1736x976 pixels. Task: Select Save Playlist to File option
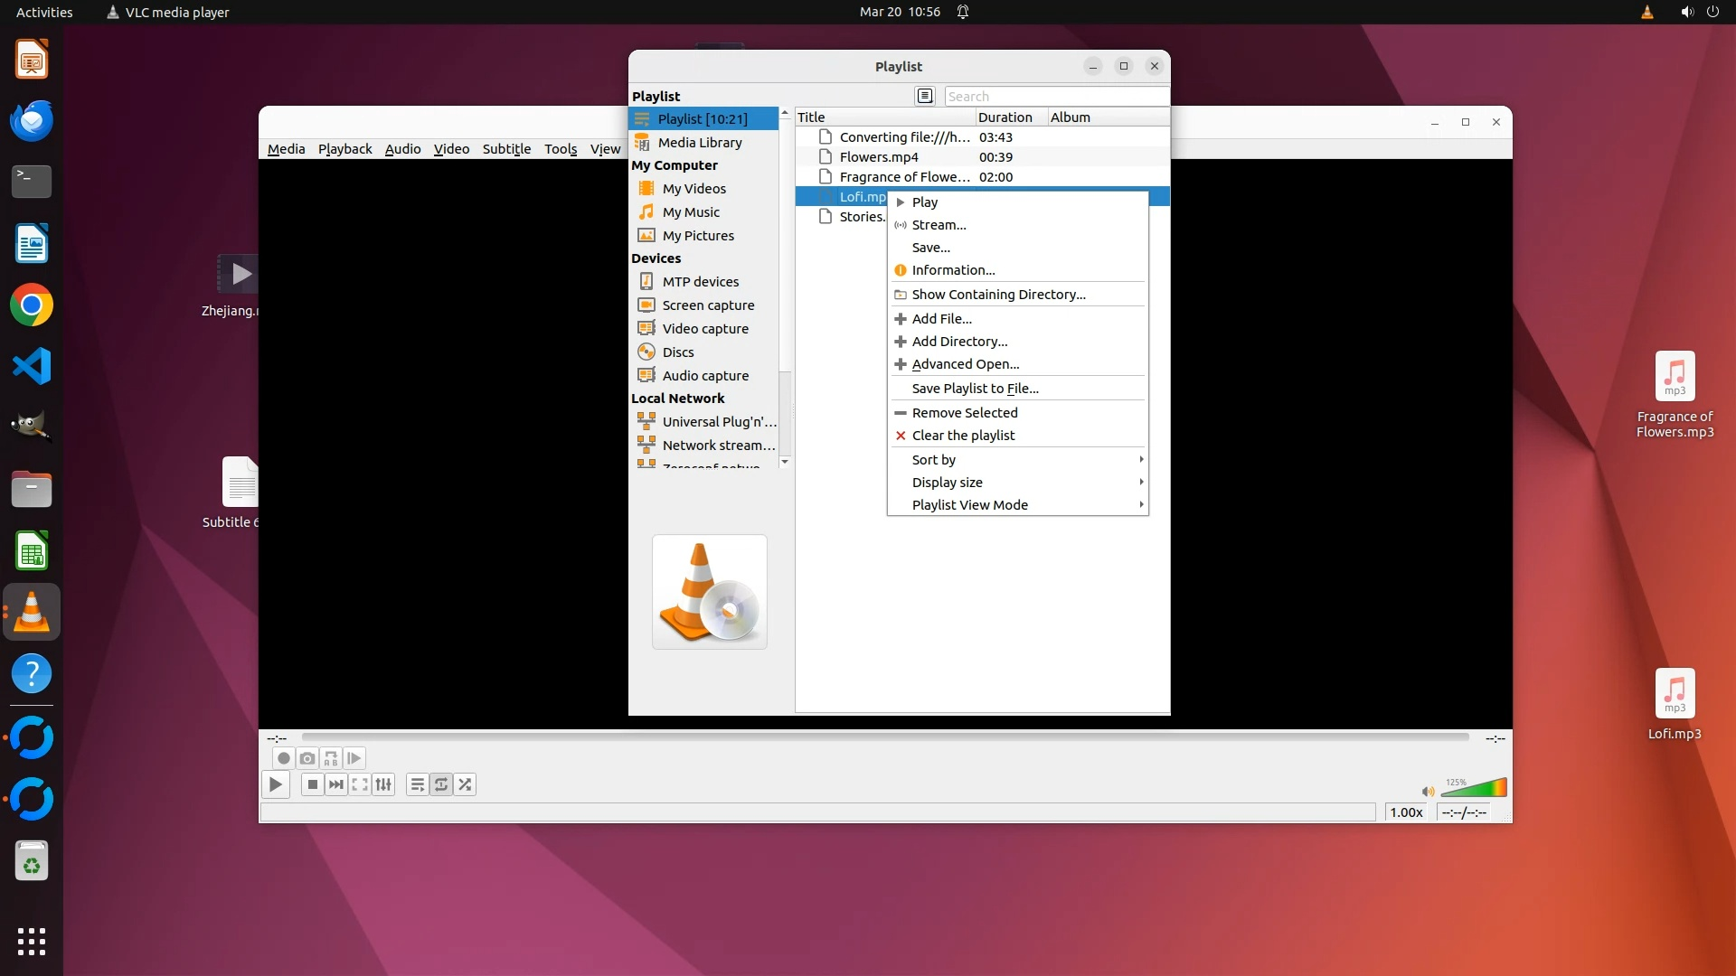[x=975, y=388]
